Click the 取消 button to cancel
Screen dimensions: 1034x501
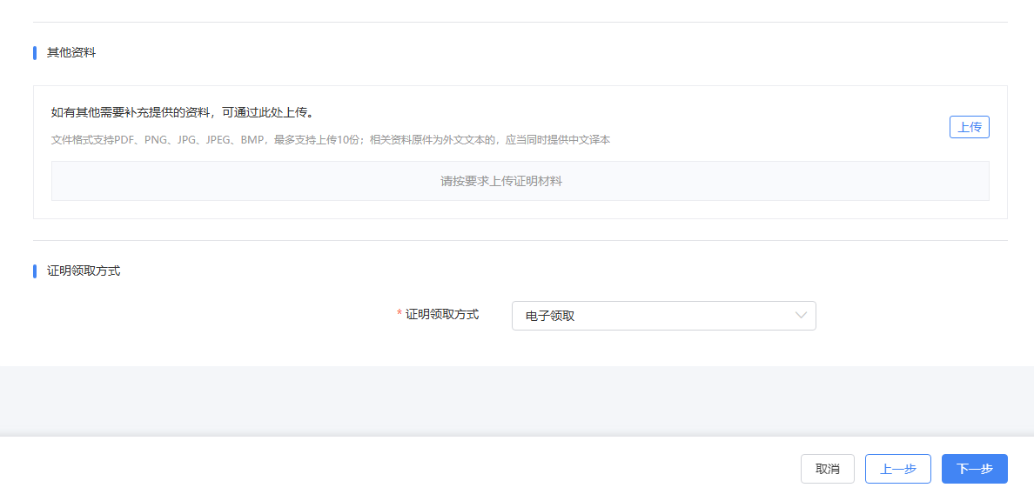[827, 468]
